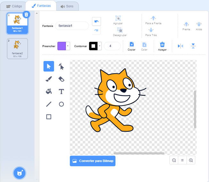Activate the Reshape tool
This screenshot has height=182, width=209.
coord(61,66)
